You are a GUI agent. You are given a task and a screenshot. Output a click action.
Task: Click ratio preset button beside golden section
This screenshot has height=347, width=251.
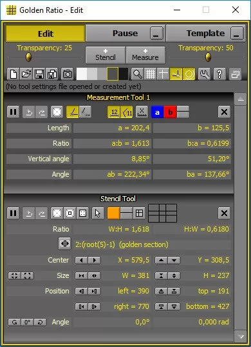[x=65, y=244]
